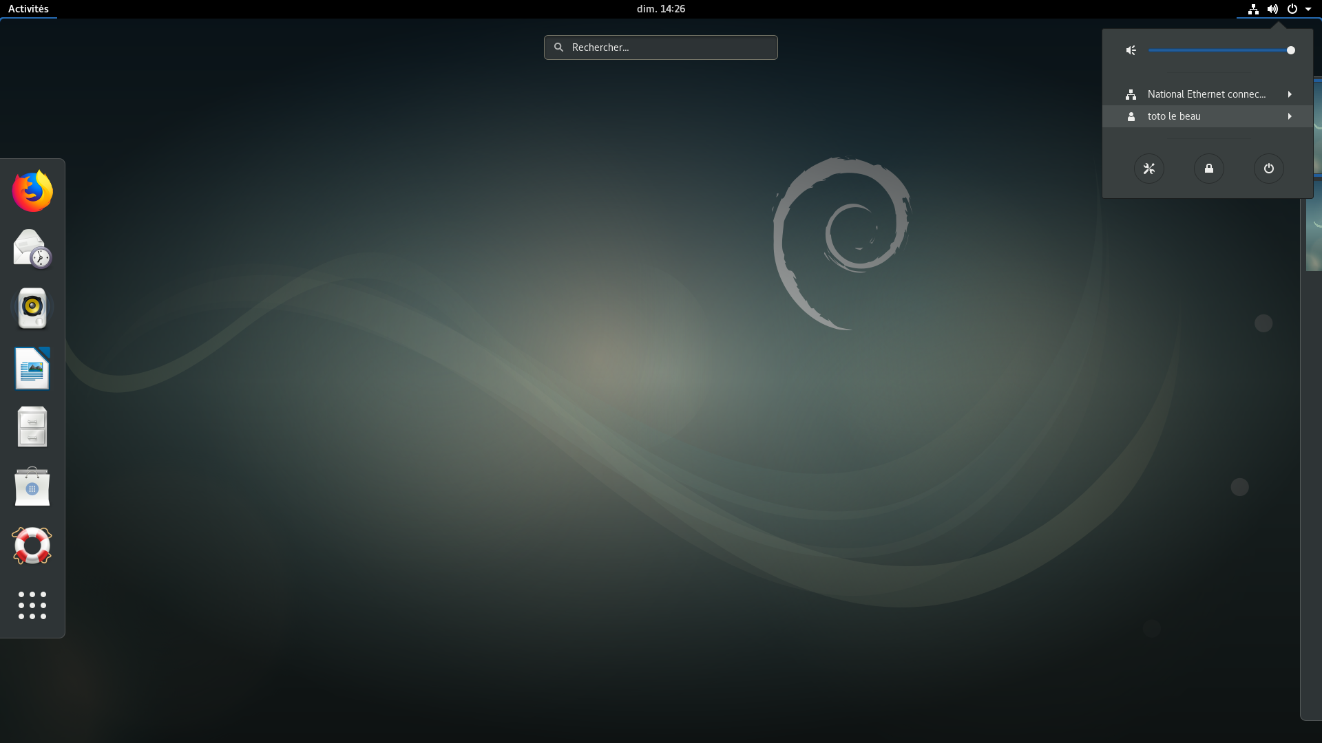Viewport: 1322px width, 743px height.
Task: Open the toto le beau user entry
Action: tap(1208, 116)
